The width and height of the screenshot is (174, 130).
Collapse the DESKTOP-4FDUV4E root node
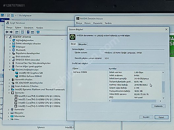[7, 37]
